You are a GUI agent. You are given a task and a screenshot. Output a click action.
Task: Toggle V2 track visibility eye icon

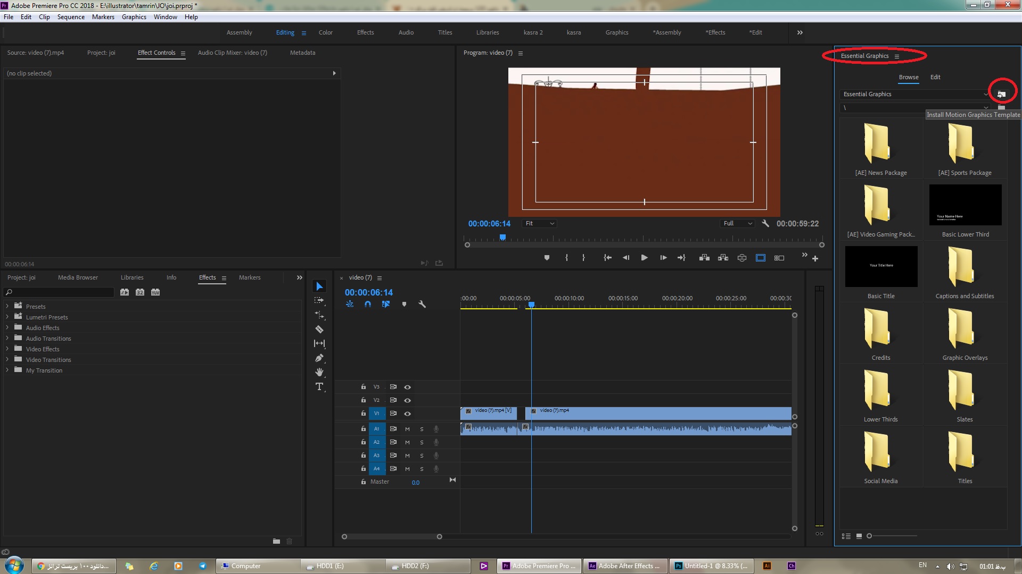pos(407,400)
